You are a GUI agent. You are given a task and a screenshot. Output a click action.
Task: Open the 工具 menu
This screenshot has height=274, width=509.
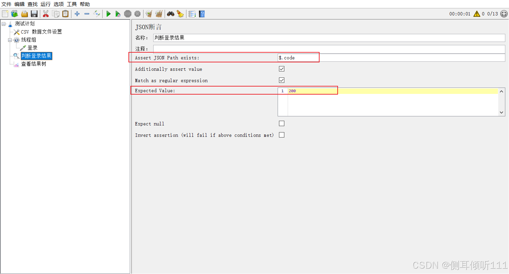point(72,4)
